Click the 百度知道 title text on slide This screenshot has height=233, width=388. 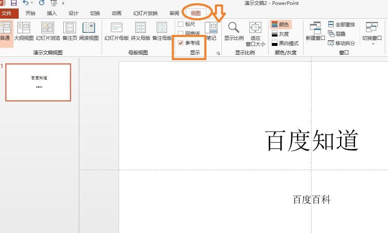(x=312, y=140)
